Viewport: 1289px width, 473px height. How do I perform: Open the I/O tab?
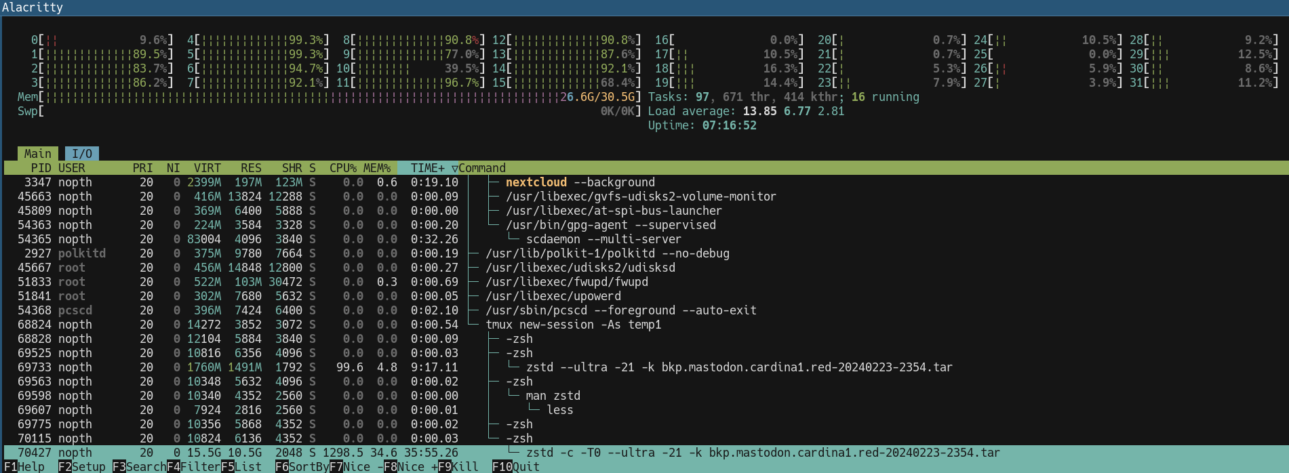82,154
